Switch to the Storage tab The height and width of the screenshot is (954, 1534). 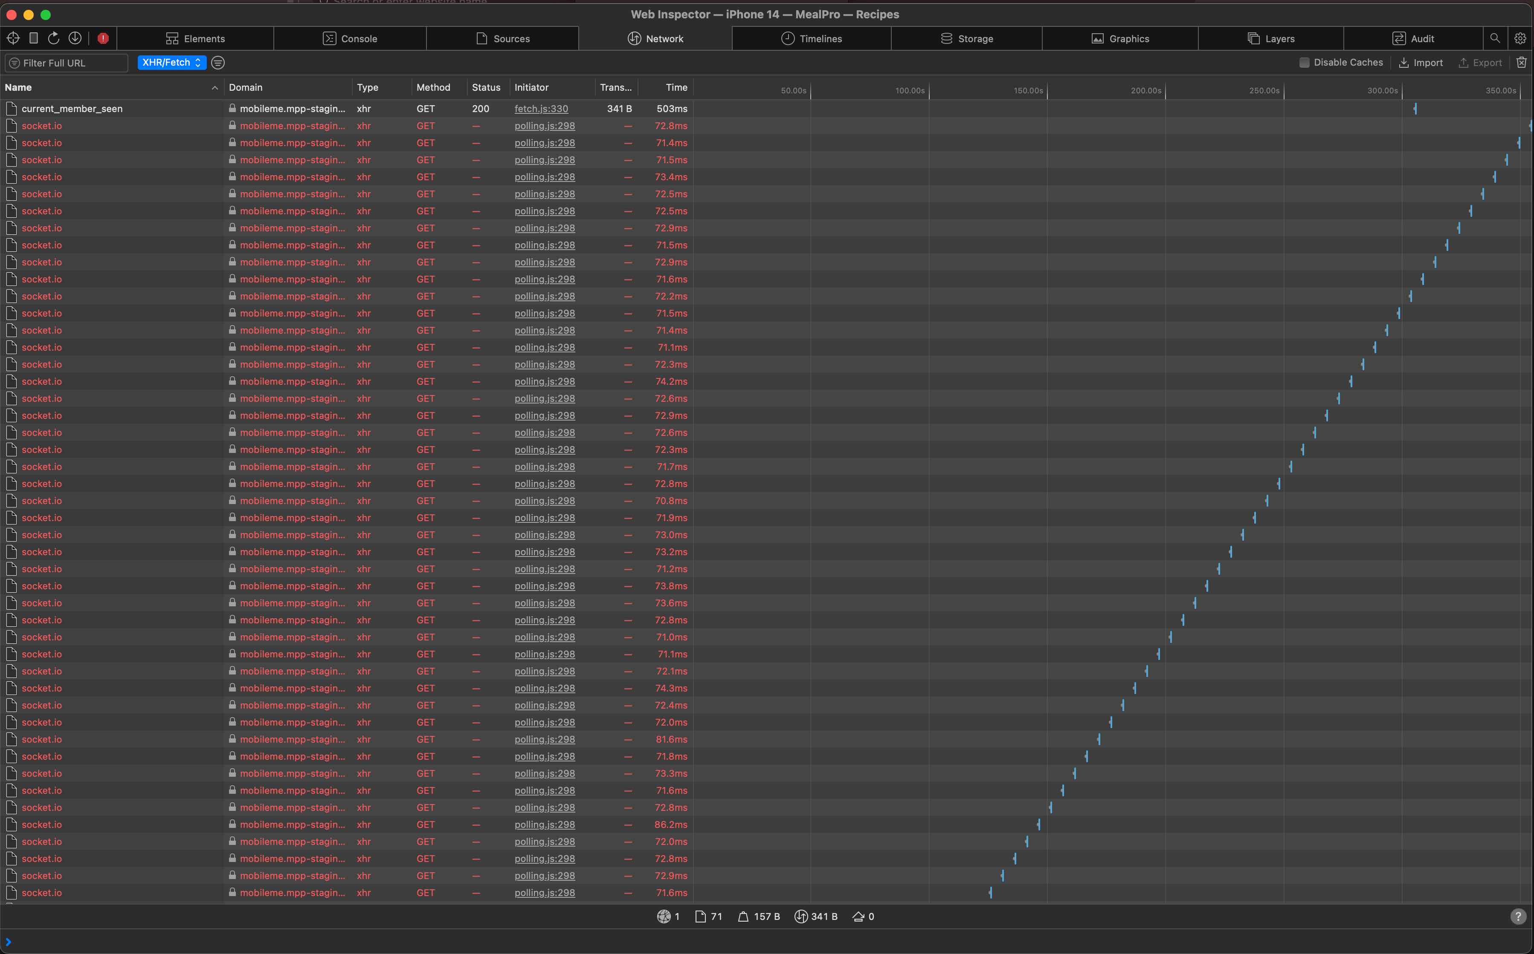[x=966, y=38]
